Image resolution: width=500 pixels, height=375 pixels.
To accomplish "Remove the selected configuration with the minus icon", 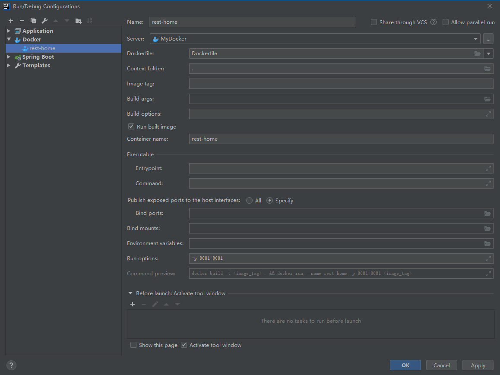I will click(22, 21).
